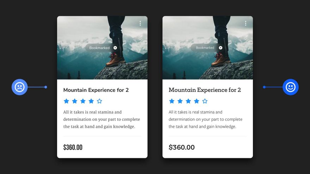310x174 pixels.
Task: Click the Bookmarked chip label on left card
Action: pyautogui.click(x=99, y=48)
